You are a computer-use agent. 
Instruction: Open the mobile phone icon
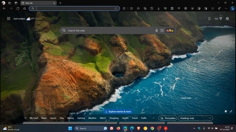(209, 19)
